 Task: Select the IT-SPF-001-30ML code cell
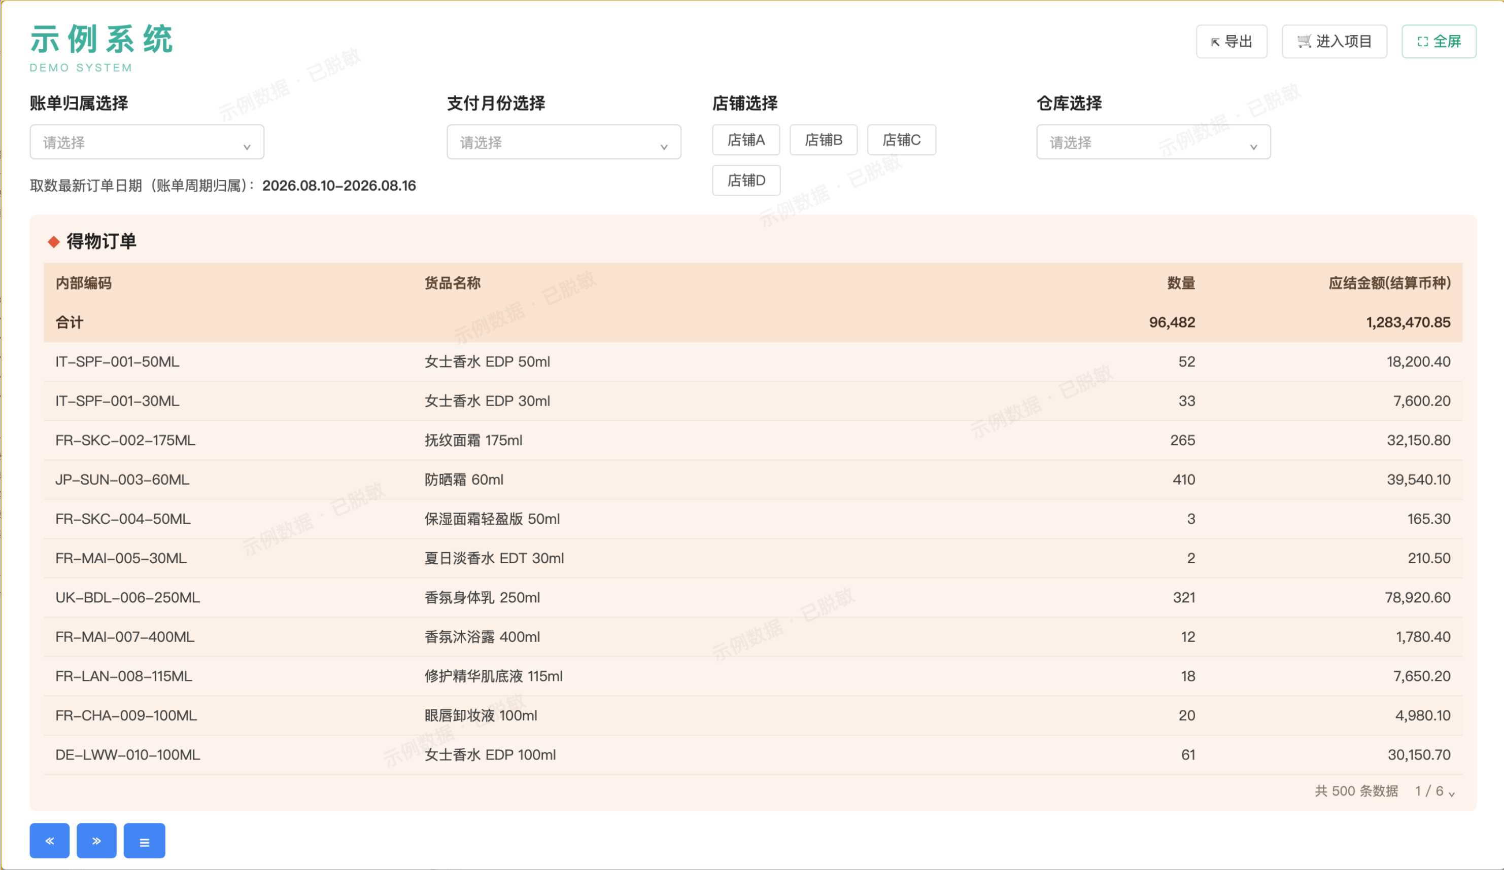pyautogui.click(x=117, y=401)
